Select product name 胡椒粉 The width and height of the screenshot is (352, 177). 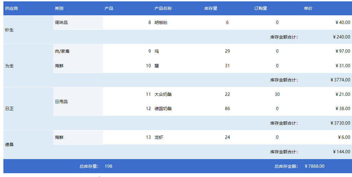click(161, 22)
